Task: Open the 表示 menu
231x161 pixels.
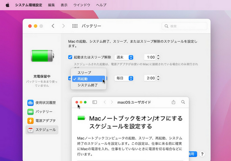Action: 64,5
